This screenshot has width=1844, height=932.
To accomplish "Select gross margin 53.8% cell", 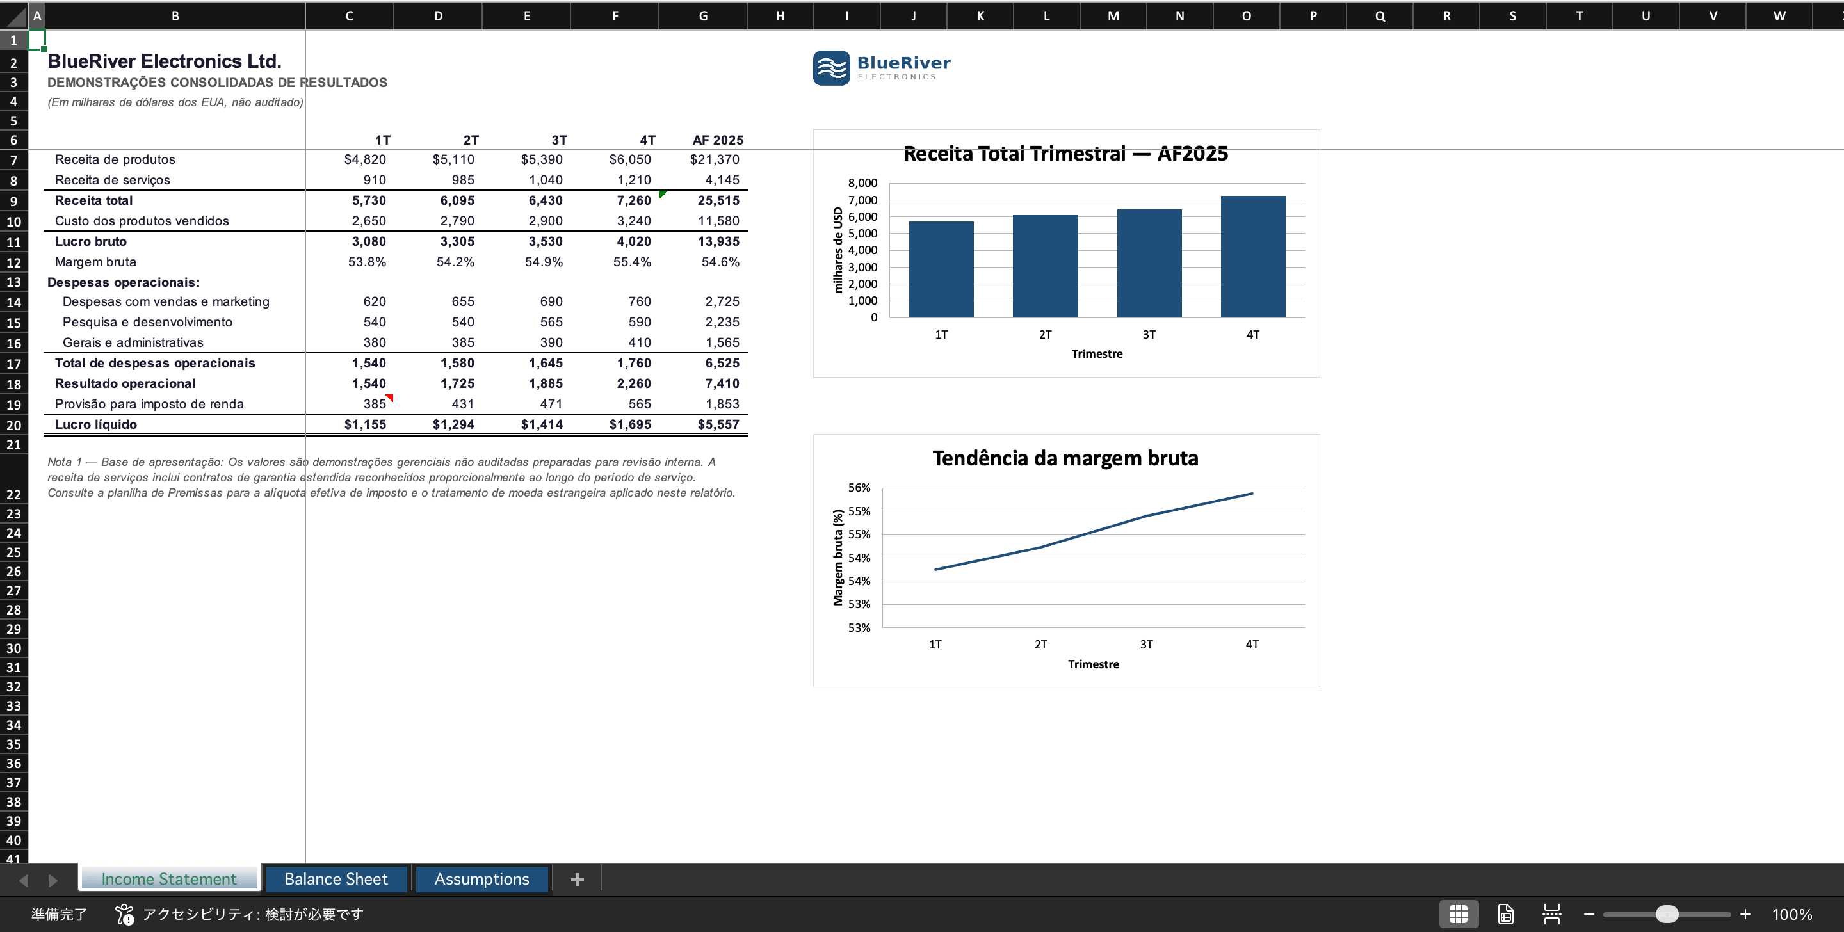I will pyautogui.click(x=350, y=262).
